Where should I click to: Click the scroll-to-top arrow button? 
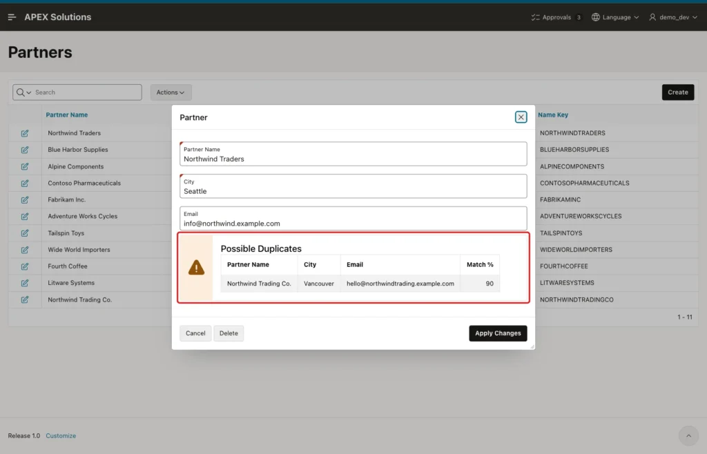[x=688, y=435]
